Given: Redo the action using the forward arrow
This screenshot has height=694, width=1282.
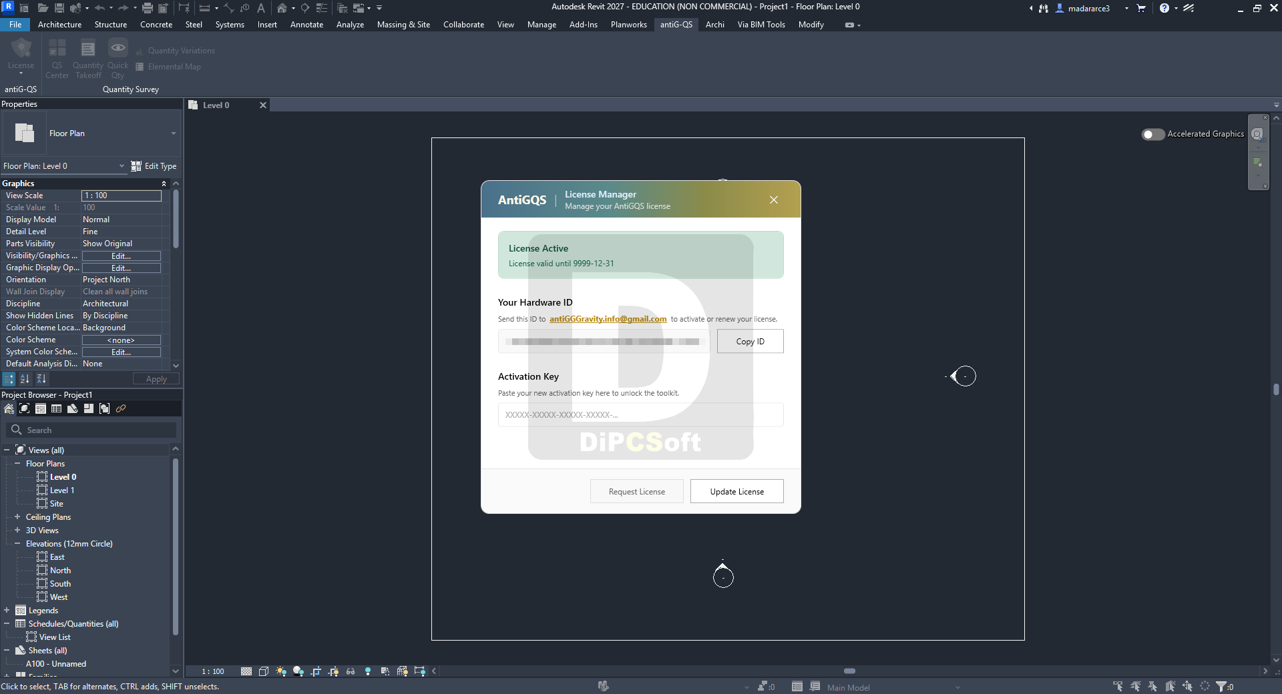Looking at the screenshot, I should (123, 8).
